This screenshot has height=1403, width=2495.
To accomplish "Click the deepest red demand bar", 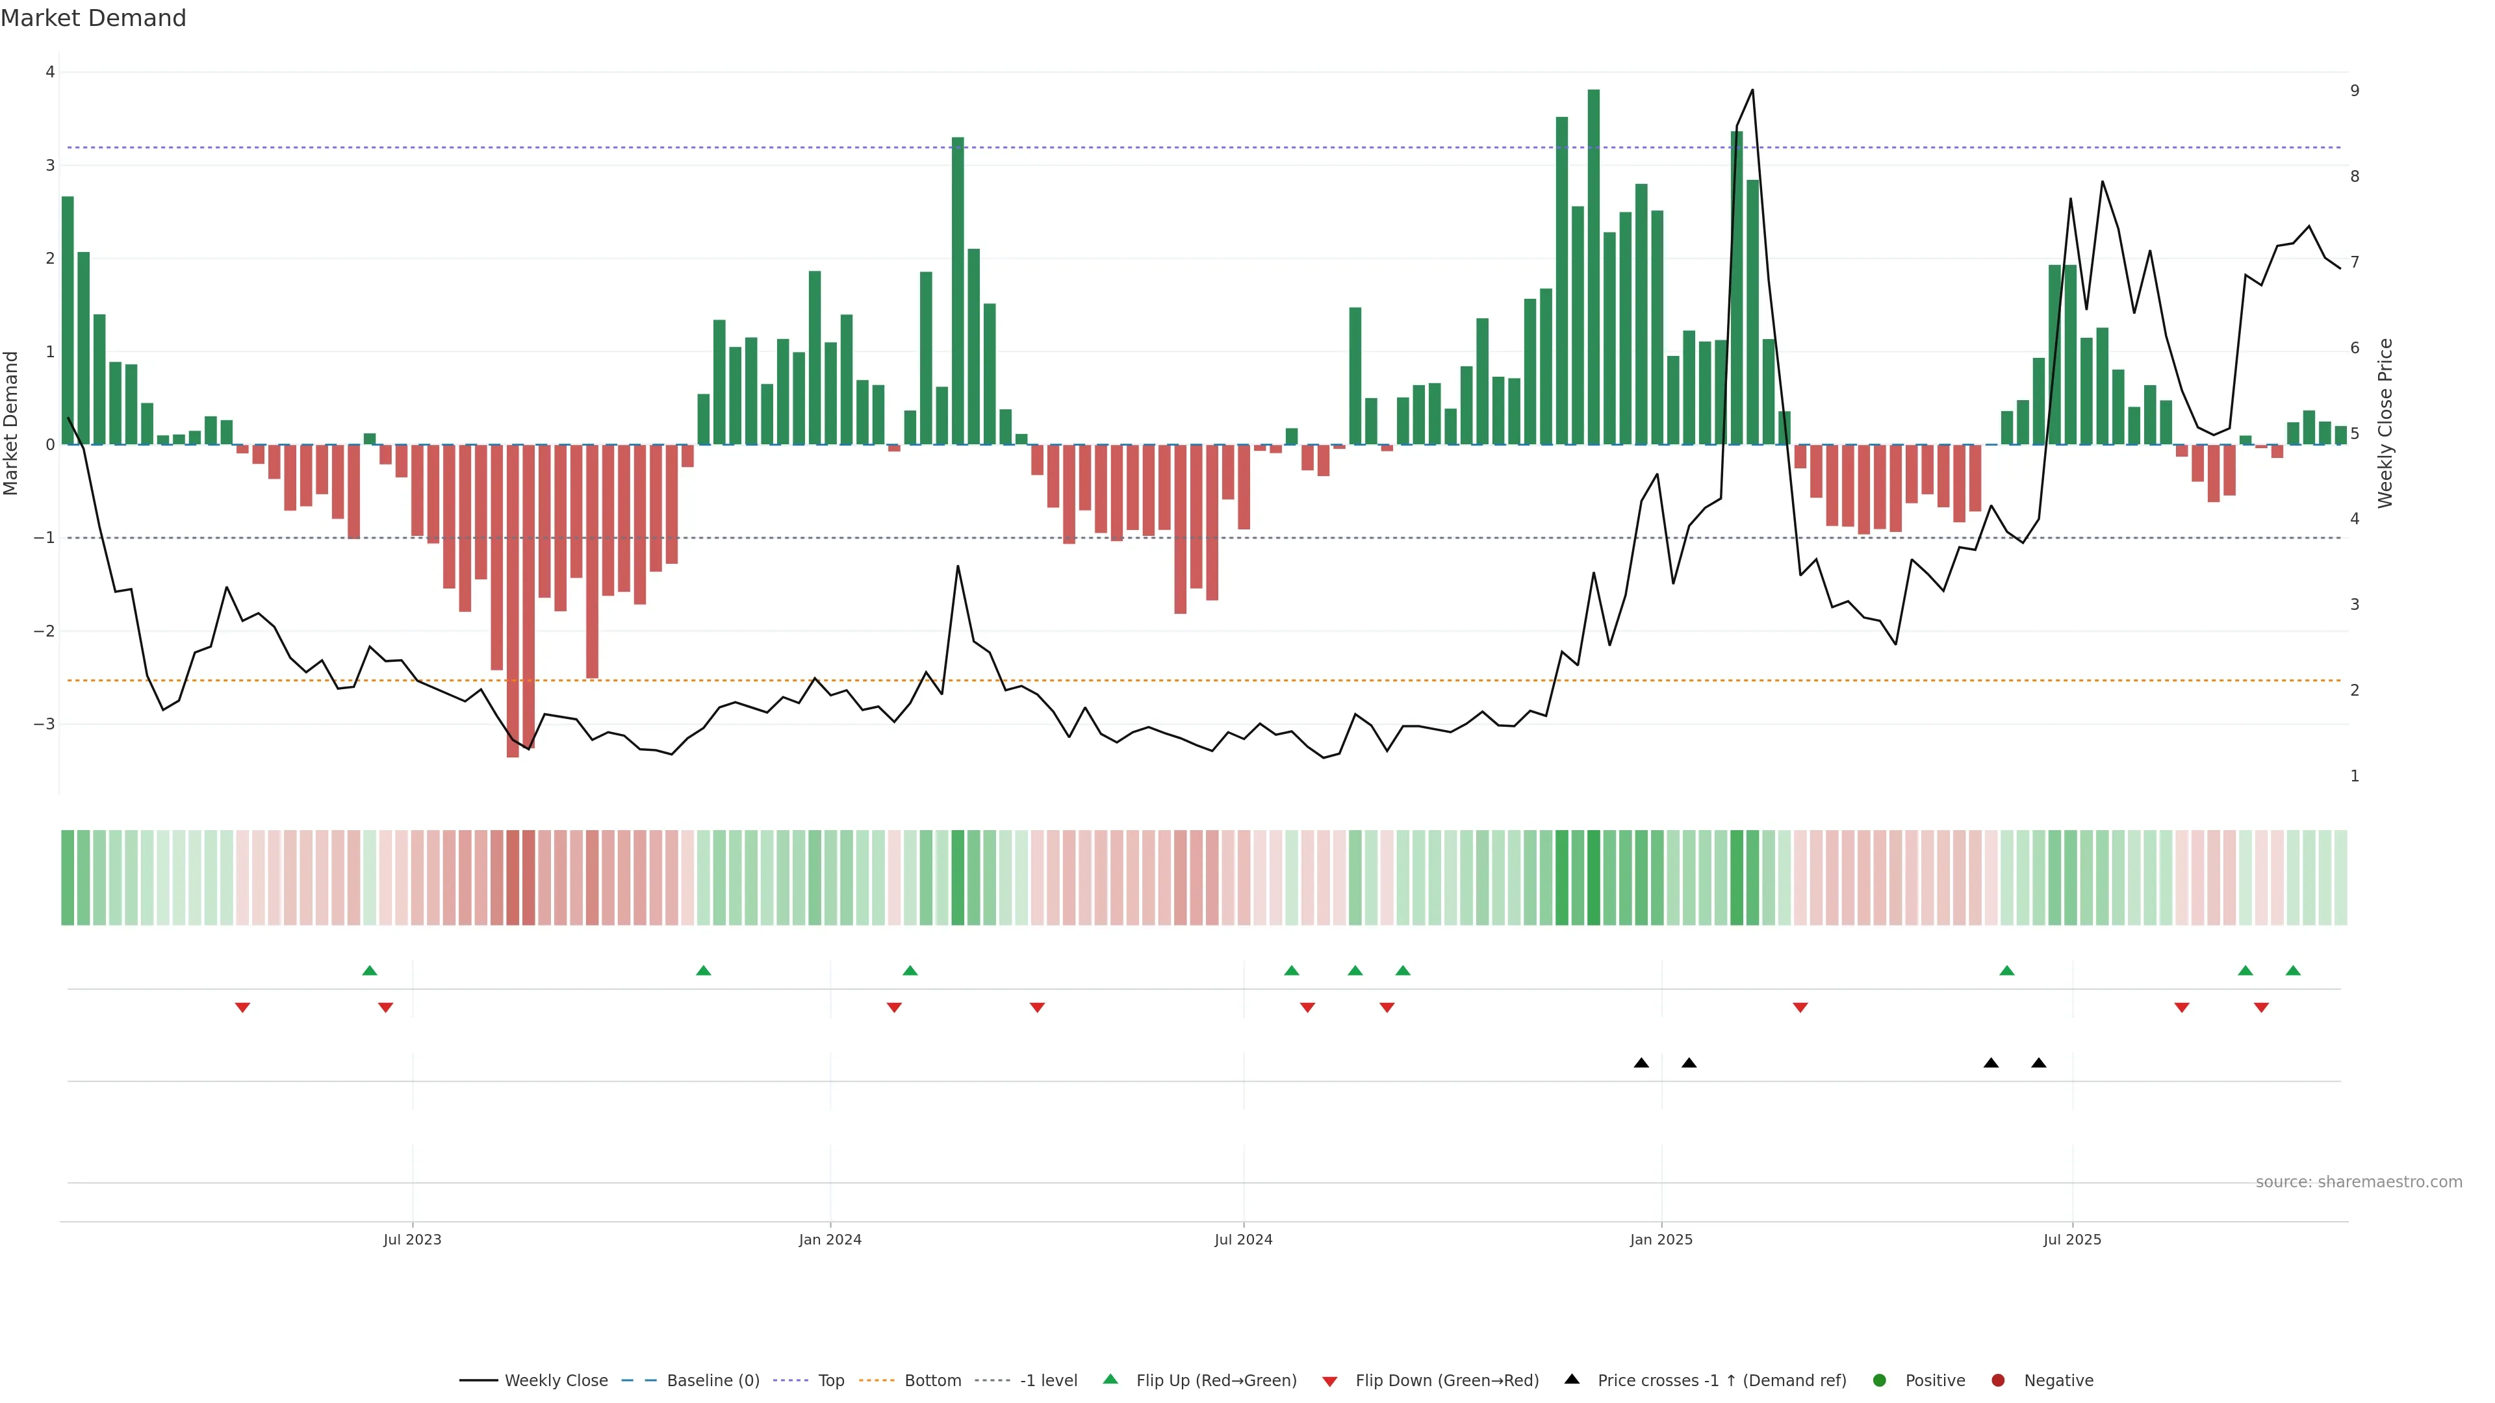I will 513,600.
